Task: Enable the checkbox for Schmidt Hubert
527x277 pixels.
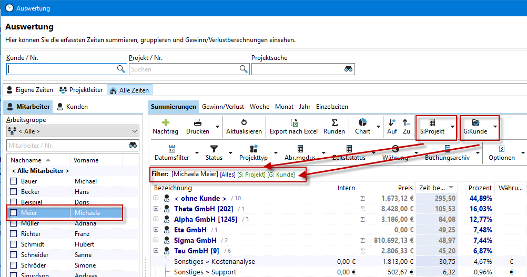Action: [x=14, y=244]
